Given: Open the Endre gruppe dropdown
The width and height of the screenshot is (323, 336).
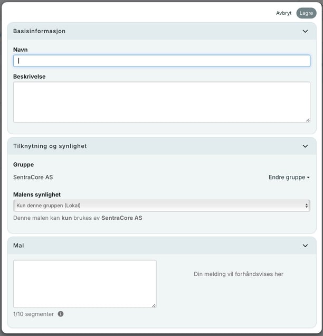Looking at the screenshot, I should coord(289,178).
